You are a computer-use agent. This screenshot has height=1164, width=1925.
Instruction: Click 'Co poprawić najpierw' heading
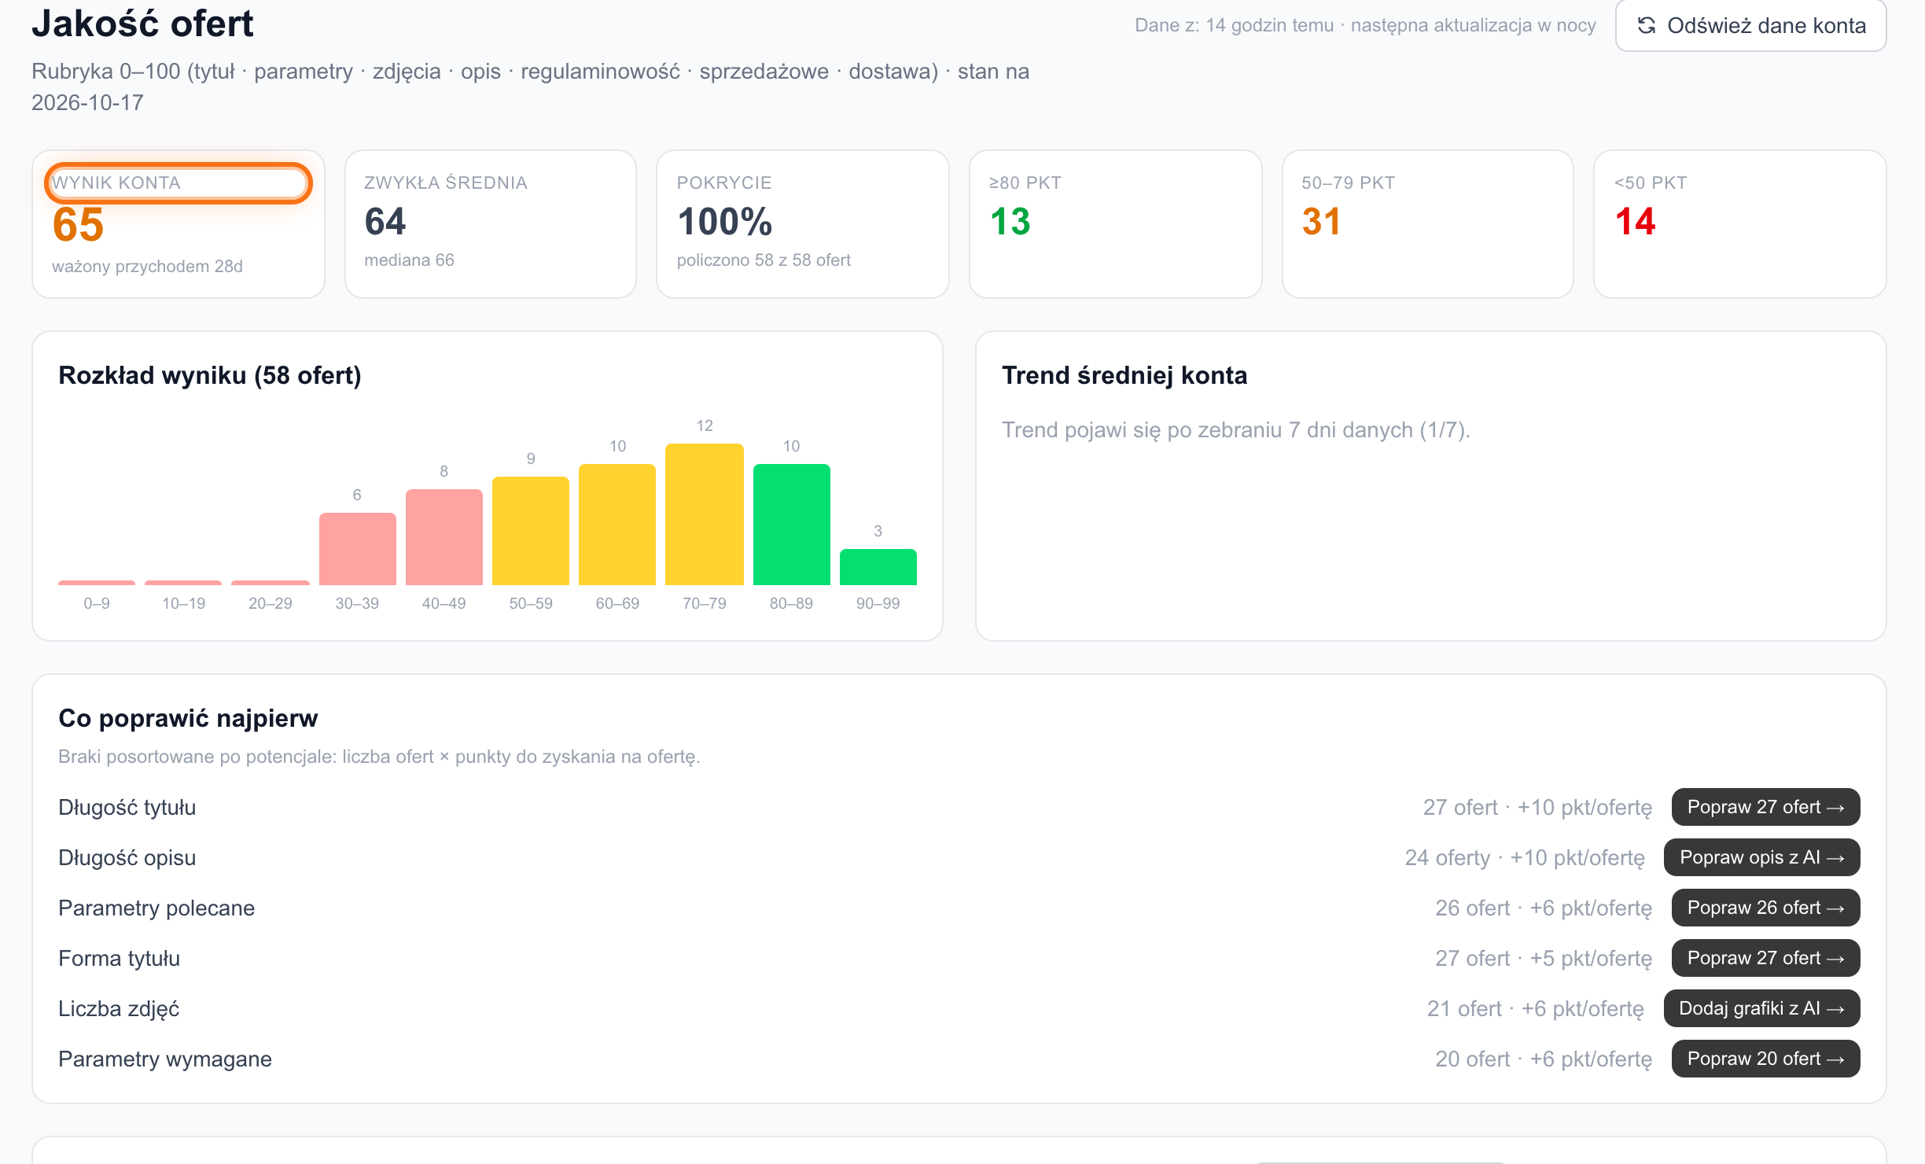tap(188, 718)
